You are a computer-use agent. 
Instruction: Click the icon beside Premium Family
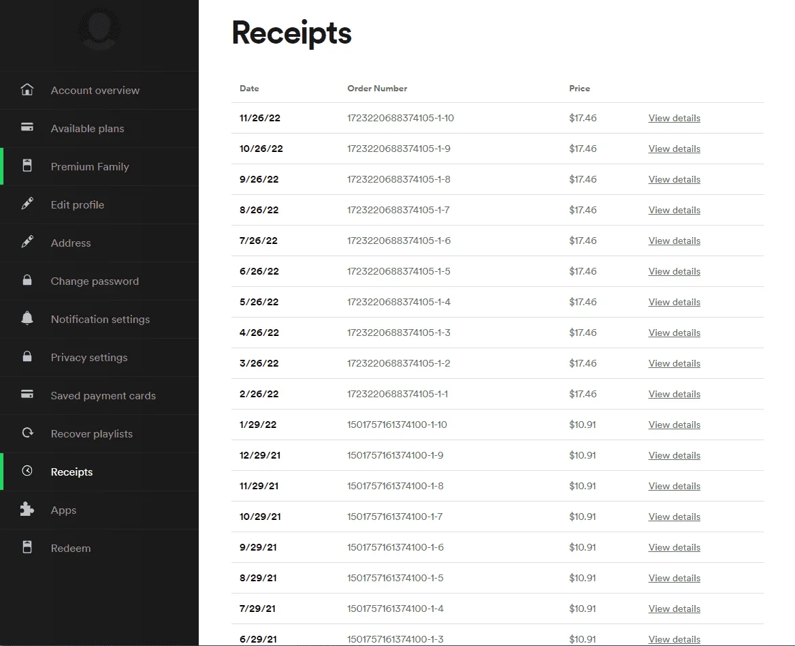pyautogui.click(x=27, y=166)
